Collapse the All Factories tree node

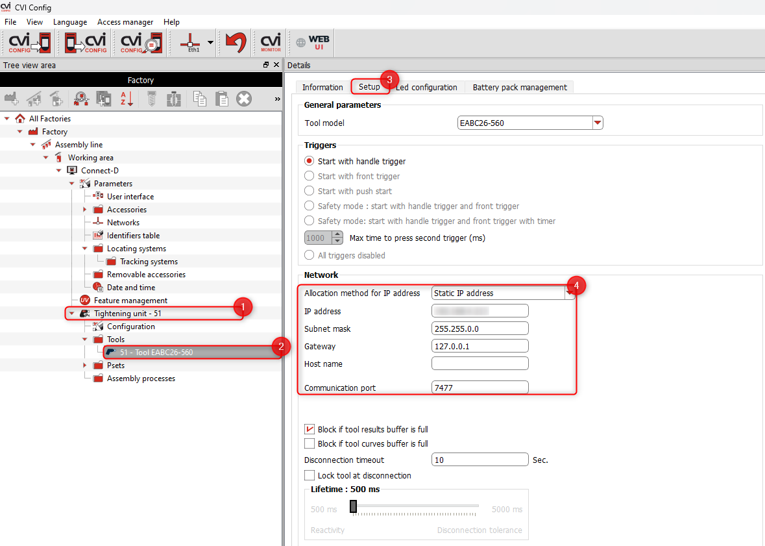tap(7, 118)
